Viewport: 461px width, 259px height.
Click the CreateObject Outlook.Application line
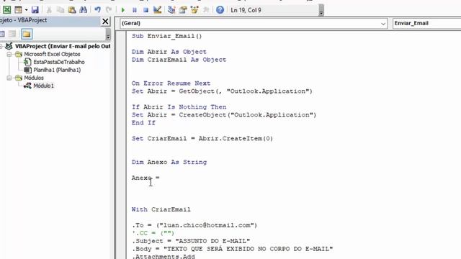pyautogui.click(x=224, y=115)
